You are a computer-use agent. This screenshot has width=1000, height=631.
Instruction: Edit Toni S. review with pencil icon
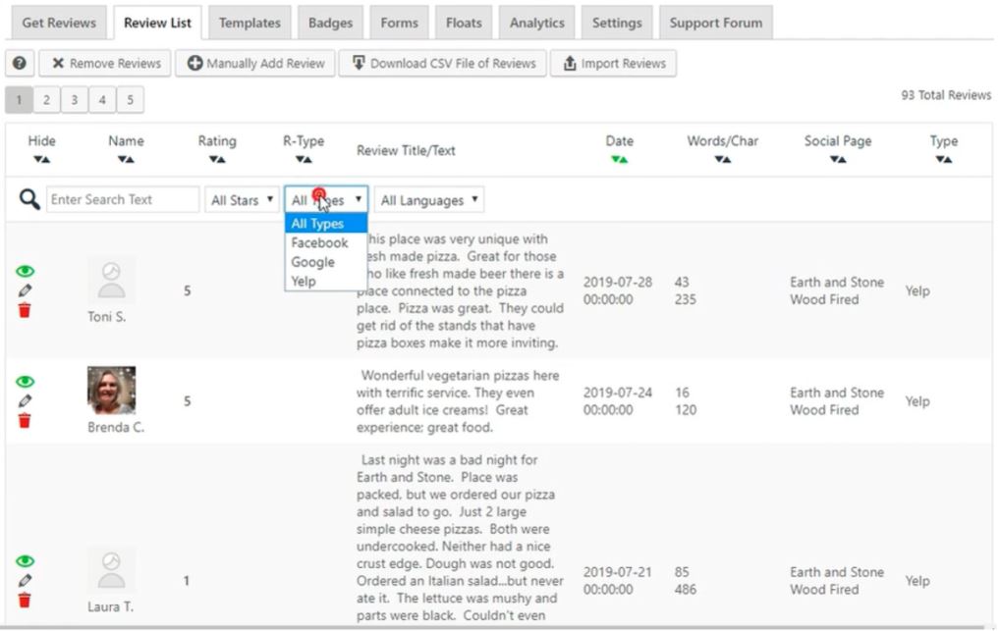(26, 290)
